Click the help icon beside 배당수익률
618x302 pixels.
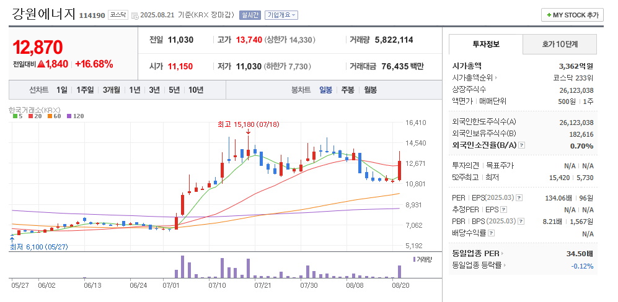click(491, 233)
